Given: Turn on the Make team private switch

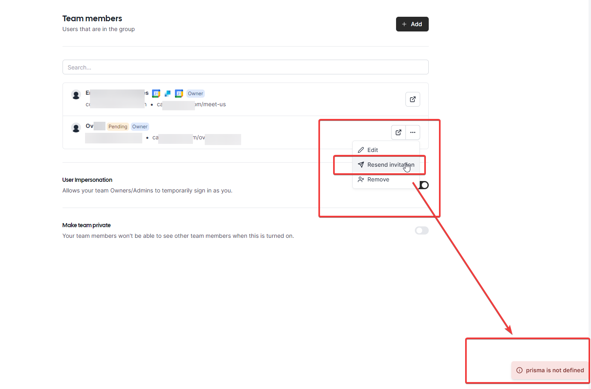Looking at the screenshot, I should (422, 230).
